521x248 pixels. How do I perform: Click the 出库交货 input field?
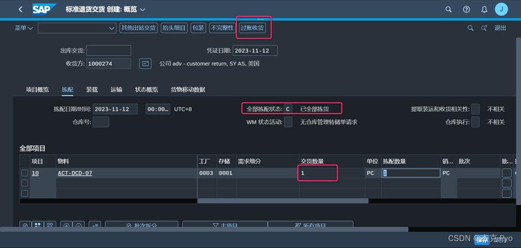coord(108,51)
